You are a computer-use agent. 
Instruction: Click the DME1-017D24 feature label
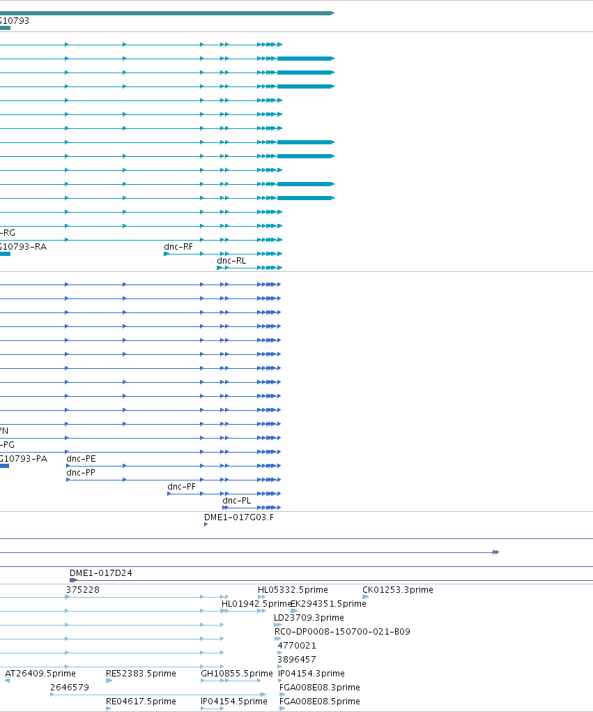click(101, 573)
